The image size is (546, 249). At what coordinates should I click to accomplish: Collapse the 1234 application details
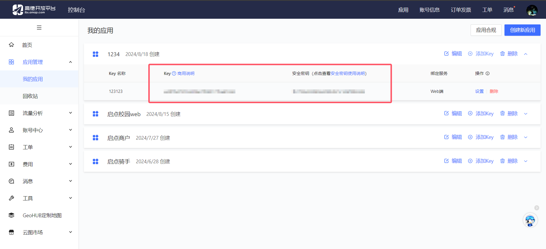(x=526, y=54)
